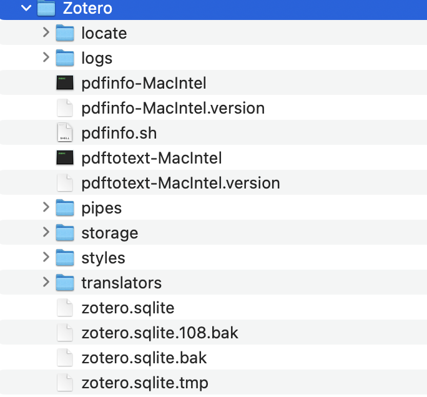The width and height of the screenshot is (427, 397).
Task: Expand the logs folder
Action: 46,57
